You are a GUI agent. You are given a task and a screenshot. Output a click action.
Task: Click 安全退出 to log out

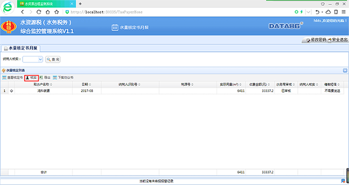coord(338,40)
